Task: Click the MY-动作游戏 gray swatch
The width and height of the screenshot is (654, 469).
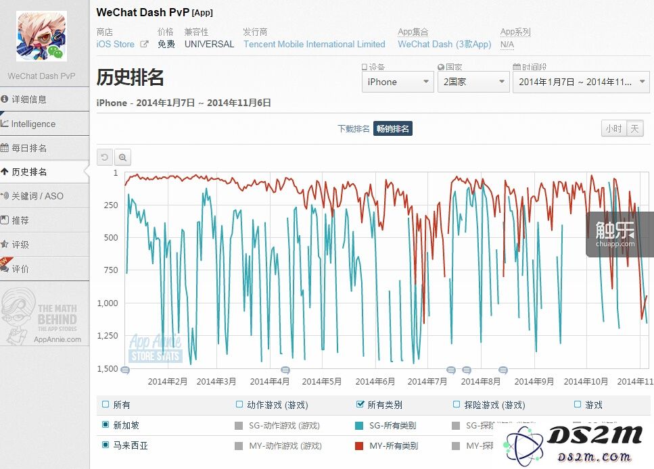Action: point(239,446)
